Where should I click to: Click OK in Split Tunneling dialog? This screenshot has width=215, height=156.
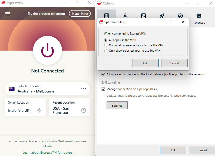point(145,63)
